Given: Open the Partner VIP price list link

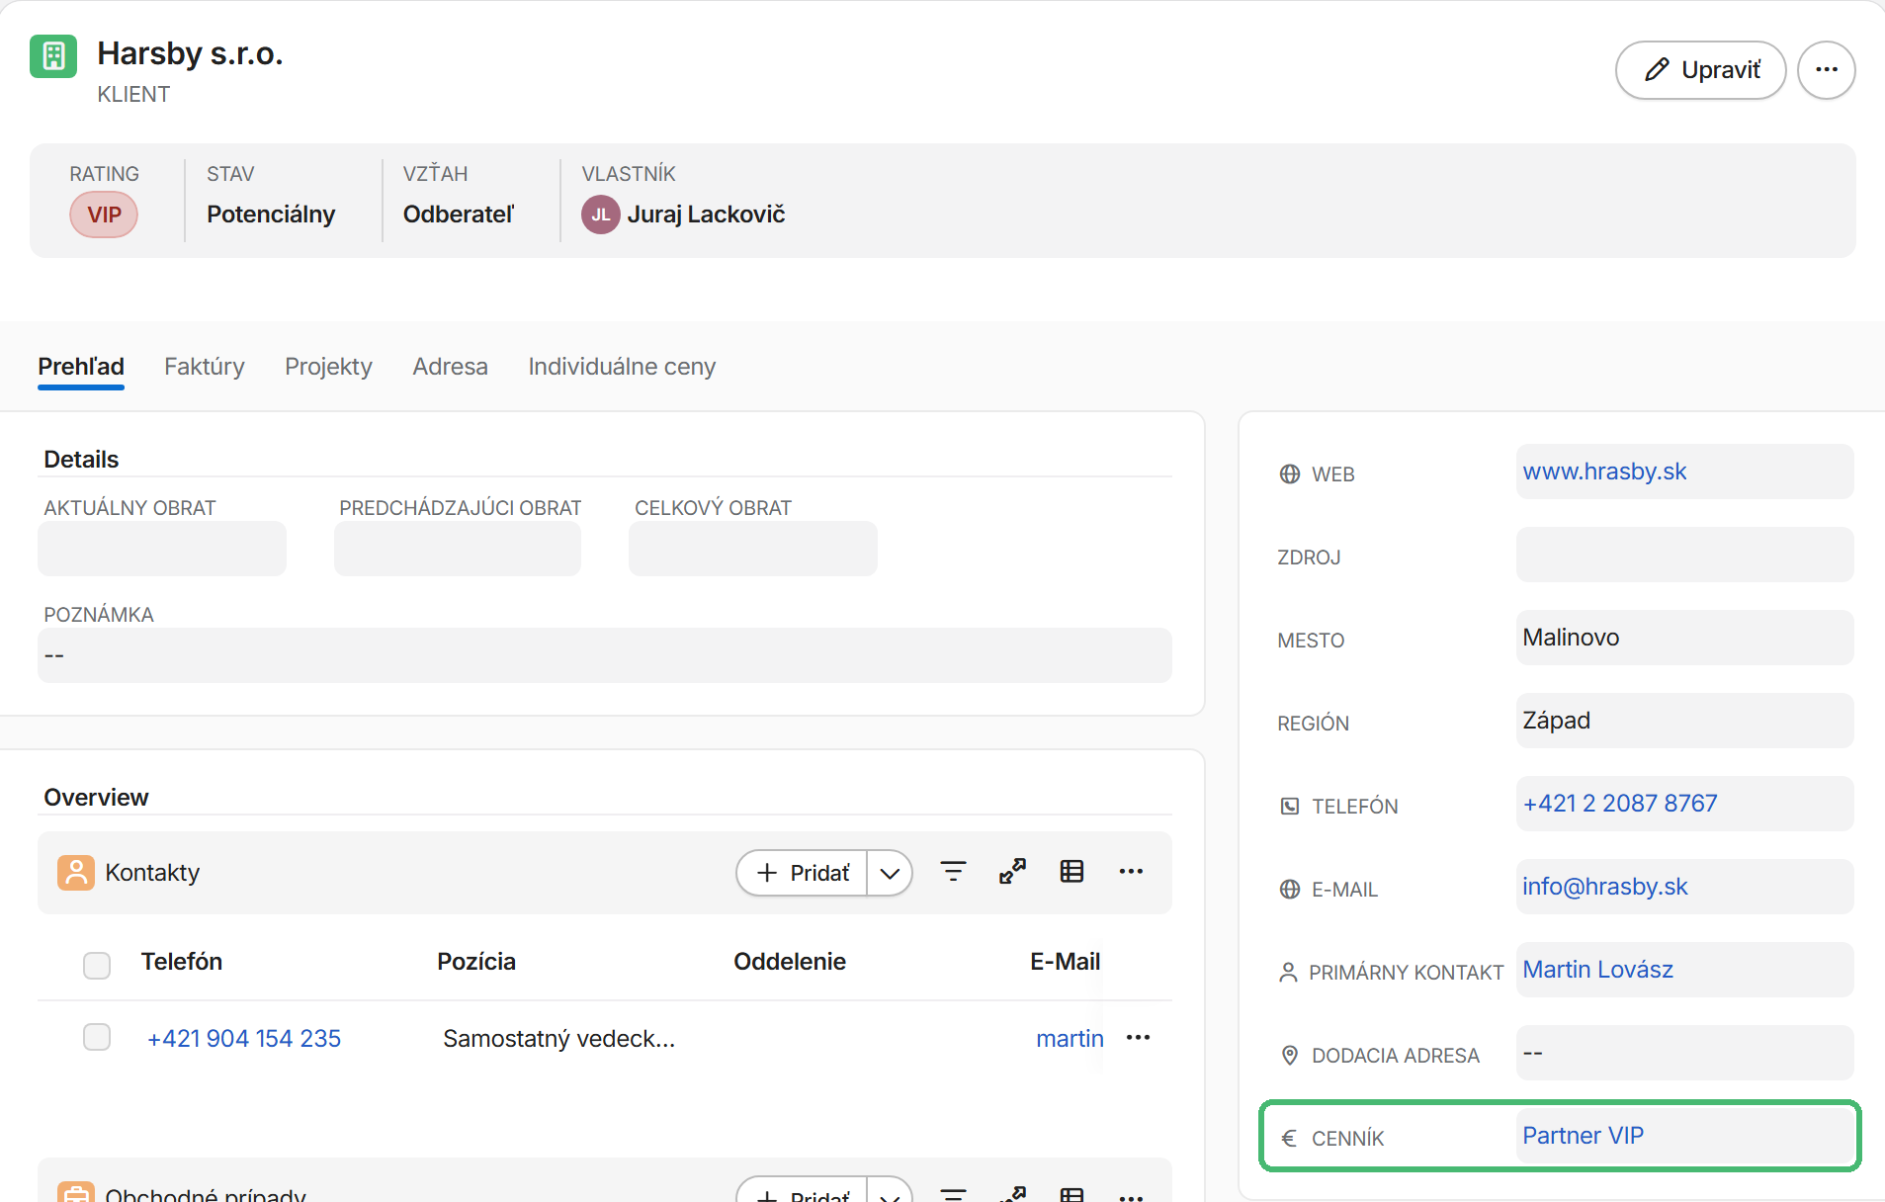Looking at the screenshot, I should pyautogui.click(x=1583, y=1136).
